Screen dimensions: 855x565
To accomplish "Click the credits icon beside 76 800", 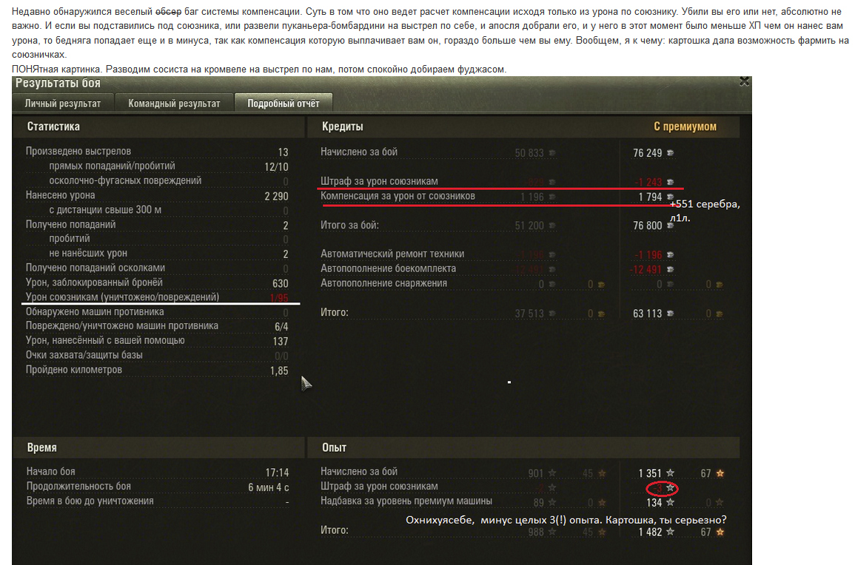I will point(670,225).
